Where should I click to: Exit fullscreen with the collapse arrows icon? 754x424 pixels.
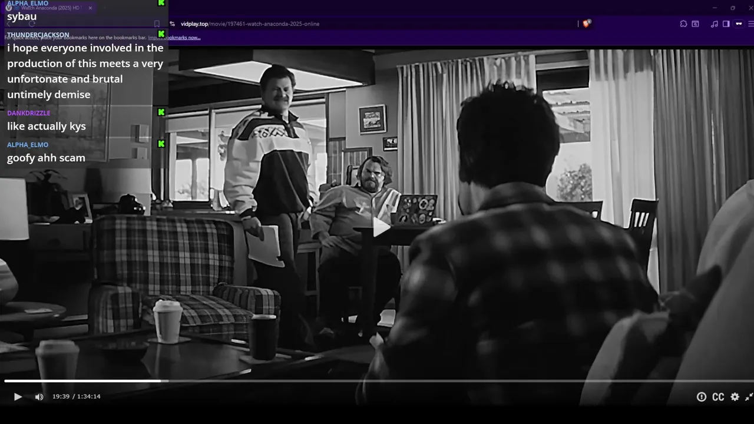tap(749, 397)
